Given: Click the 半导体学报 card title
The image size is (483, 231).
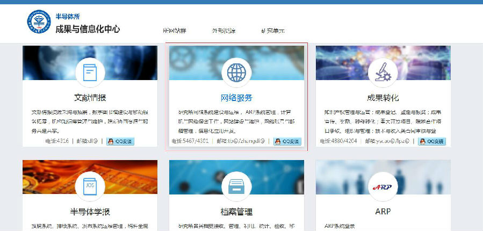Looking at the screenshot, I should pyautogui.click(x=90, y=212).
